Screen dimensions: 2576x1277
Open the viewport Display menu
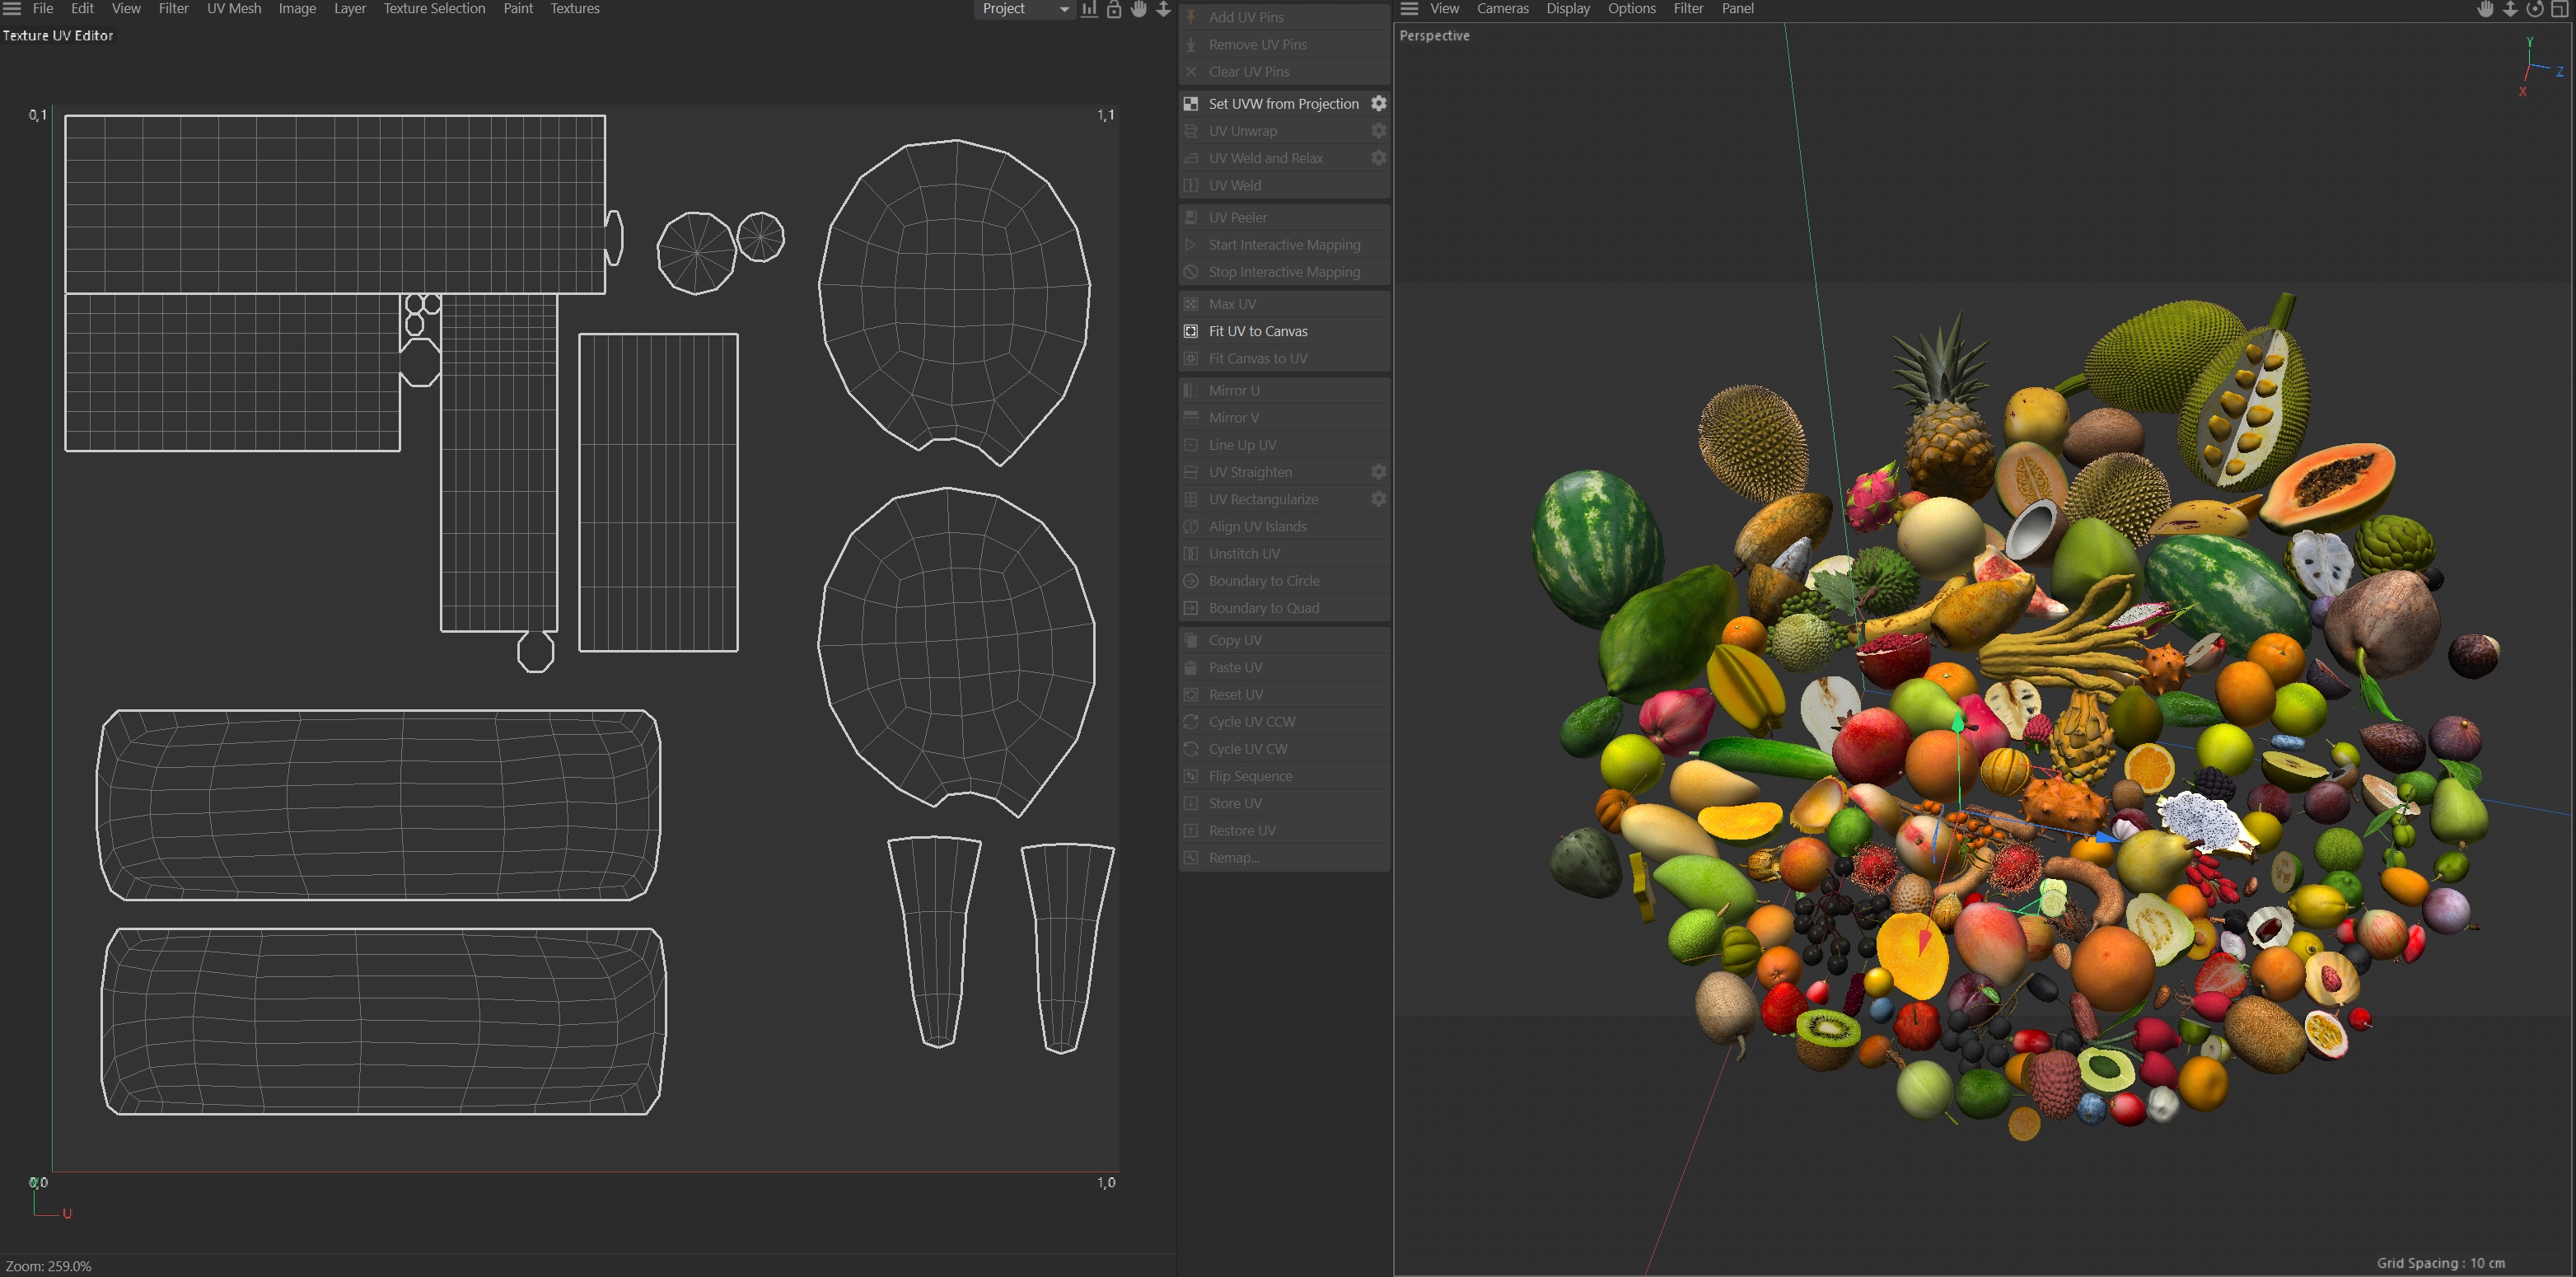(x=1567, y=9)
